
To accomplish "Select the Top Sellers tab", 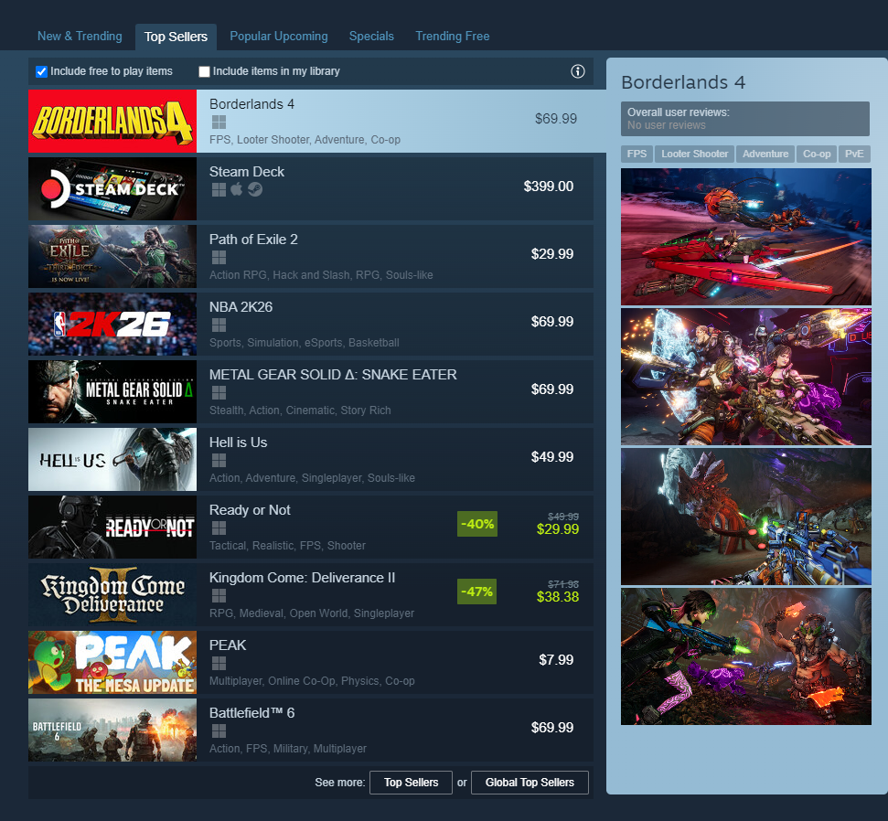I will [176, 37].
